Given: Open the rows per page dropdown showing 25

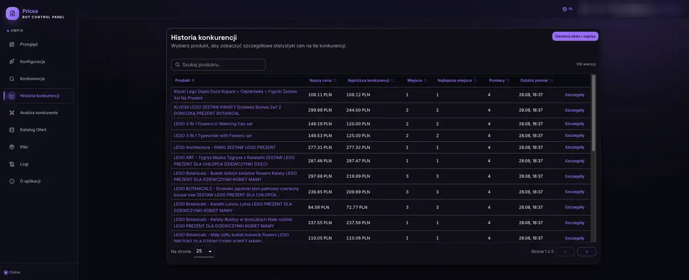Looking at the screenshot, I should coord(204,252).
